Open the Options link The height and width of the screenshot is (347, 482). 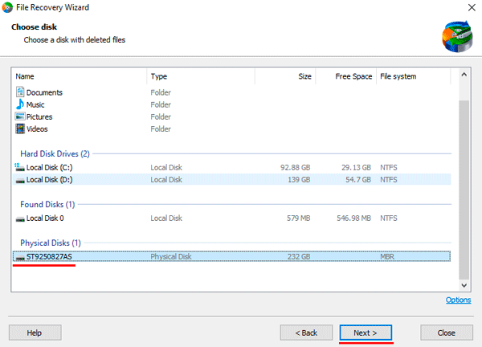458,300
